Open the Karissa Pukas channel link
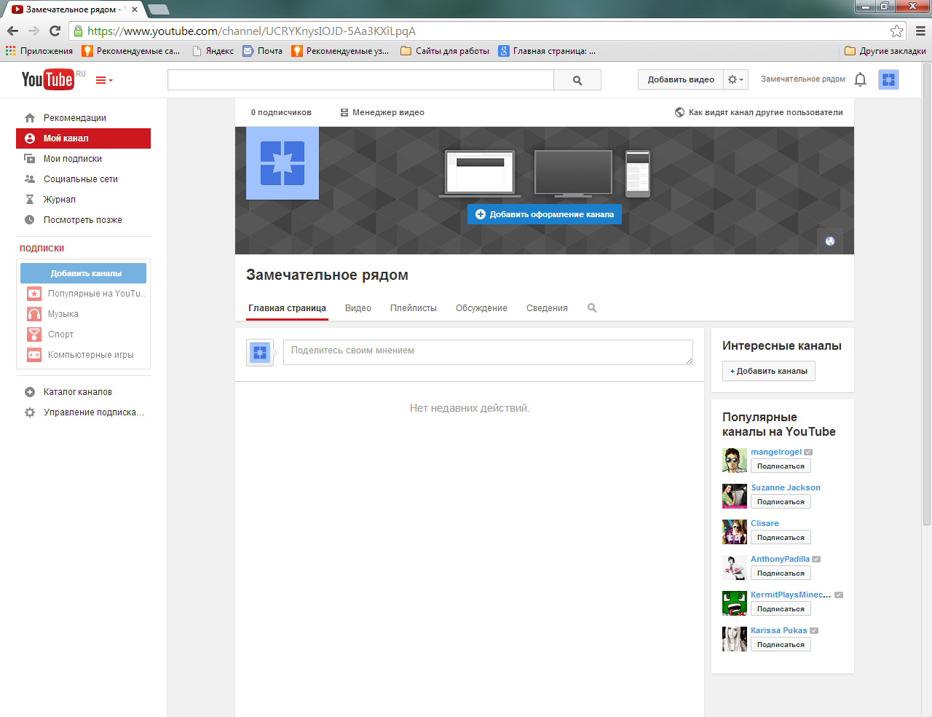The height and width of the screenshot is (717, 932). coord(779,630)
